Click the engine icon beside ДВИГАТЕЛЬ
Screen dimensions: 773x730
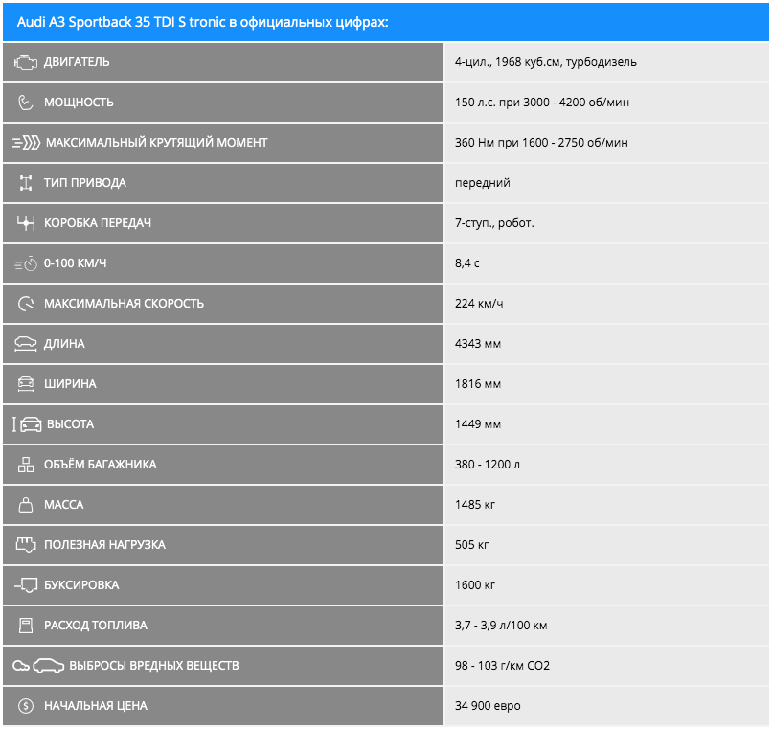click(x=26, y=62)
